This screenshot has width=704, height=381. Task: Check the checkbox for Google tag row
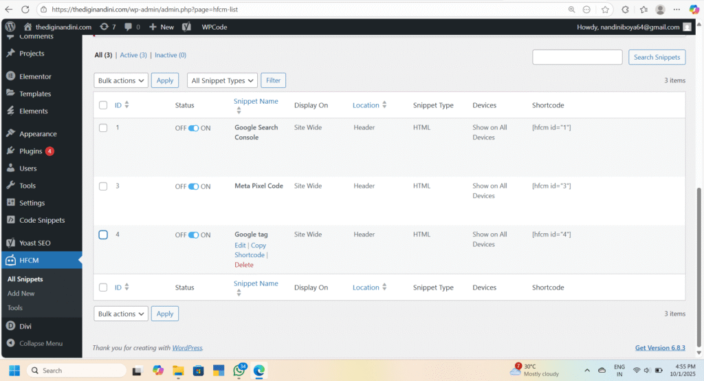103,235
